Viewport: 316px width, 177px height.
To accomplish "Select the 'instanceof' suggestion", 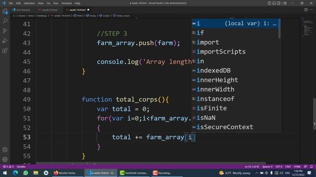I will click(235, 99).
